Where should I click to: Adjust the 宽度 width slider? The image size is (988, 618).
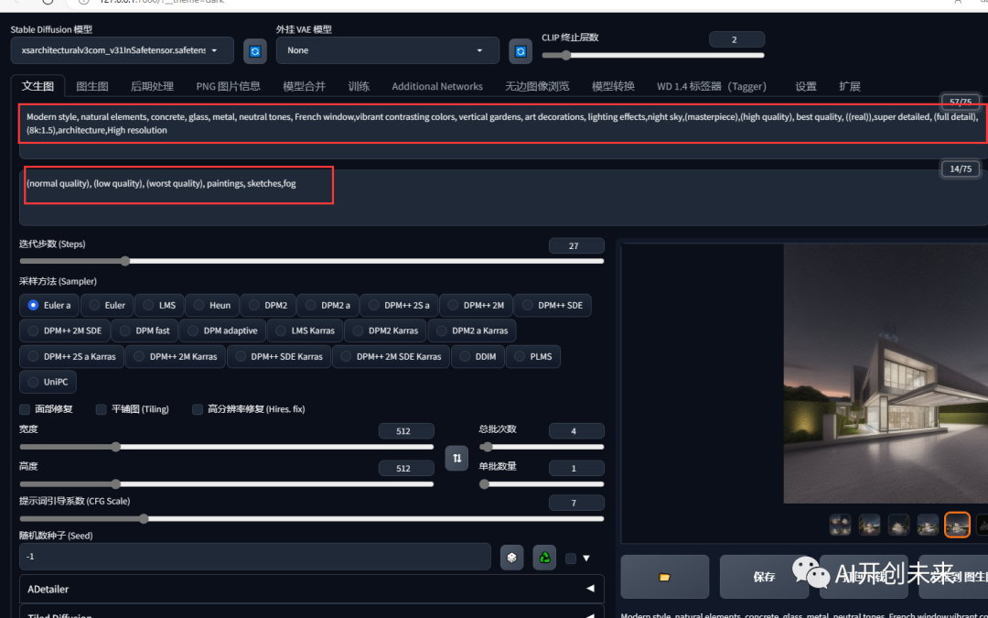click(x=226, y=447)
